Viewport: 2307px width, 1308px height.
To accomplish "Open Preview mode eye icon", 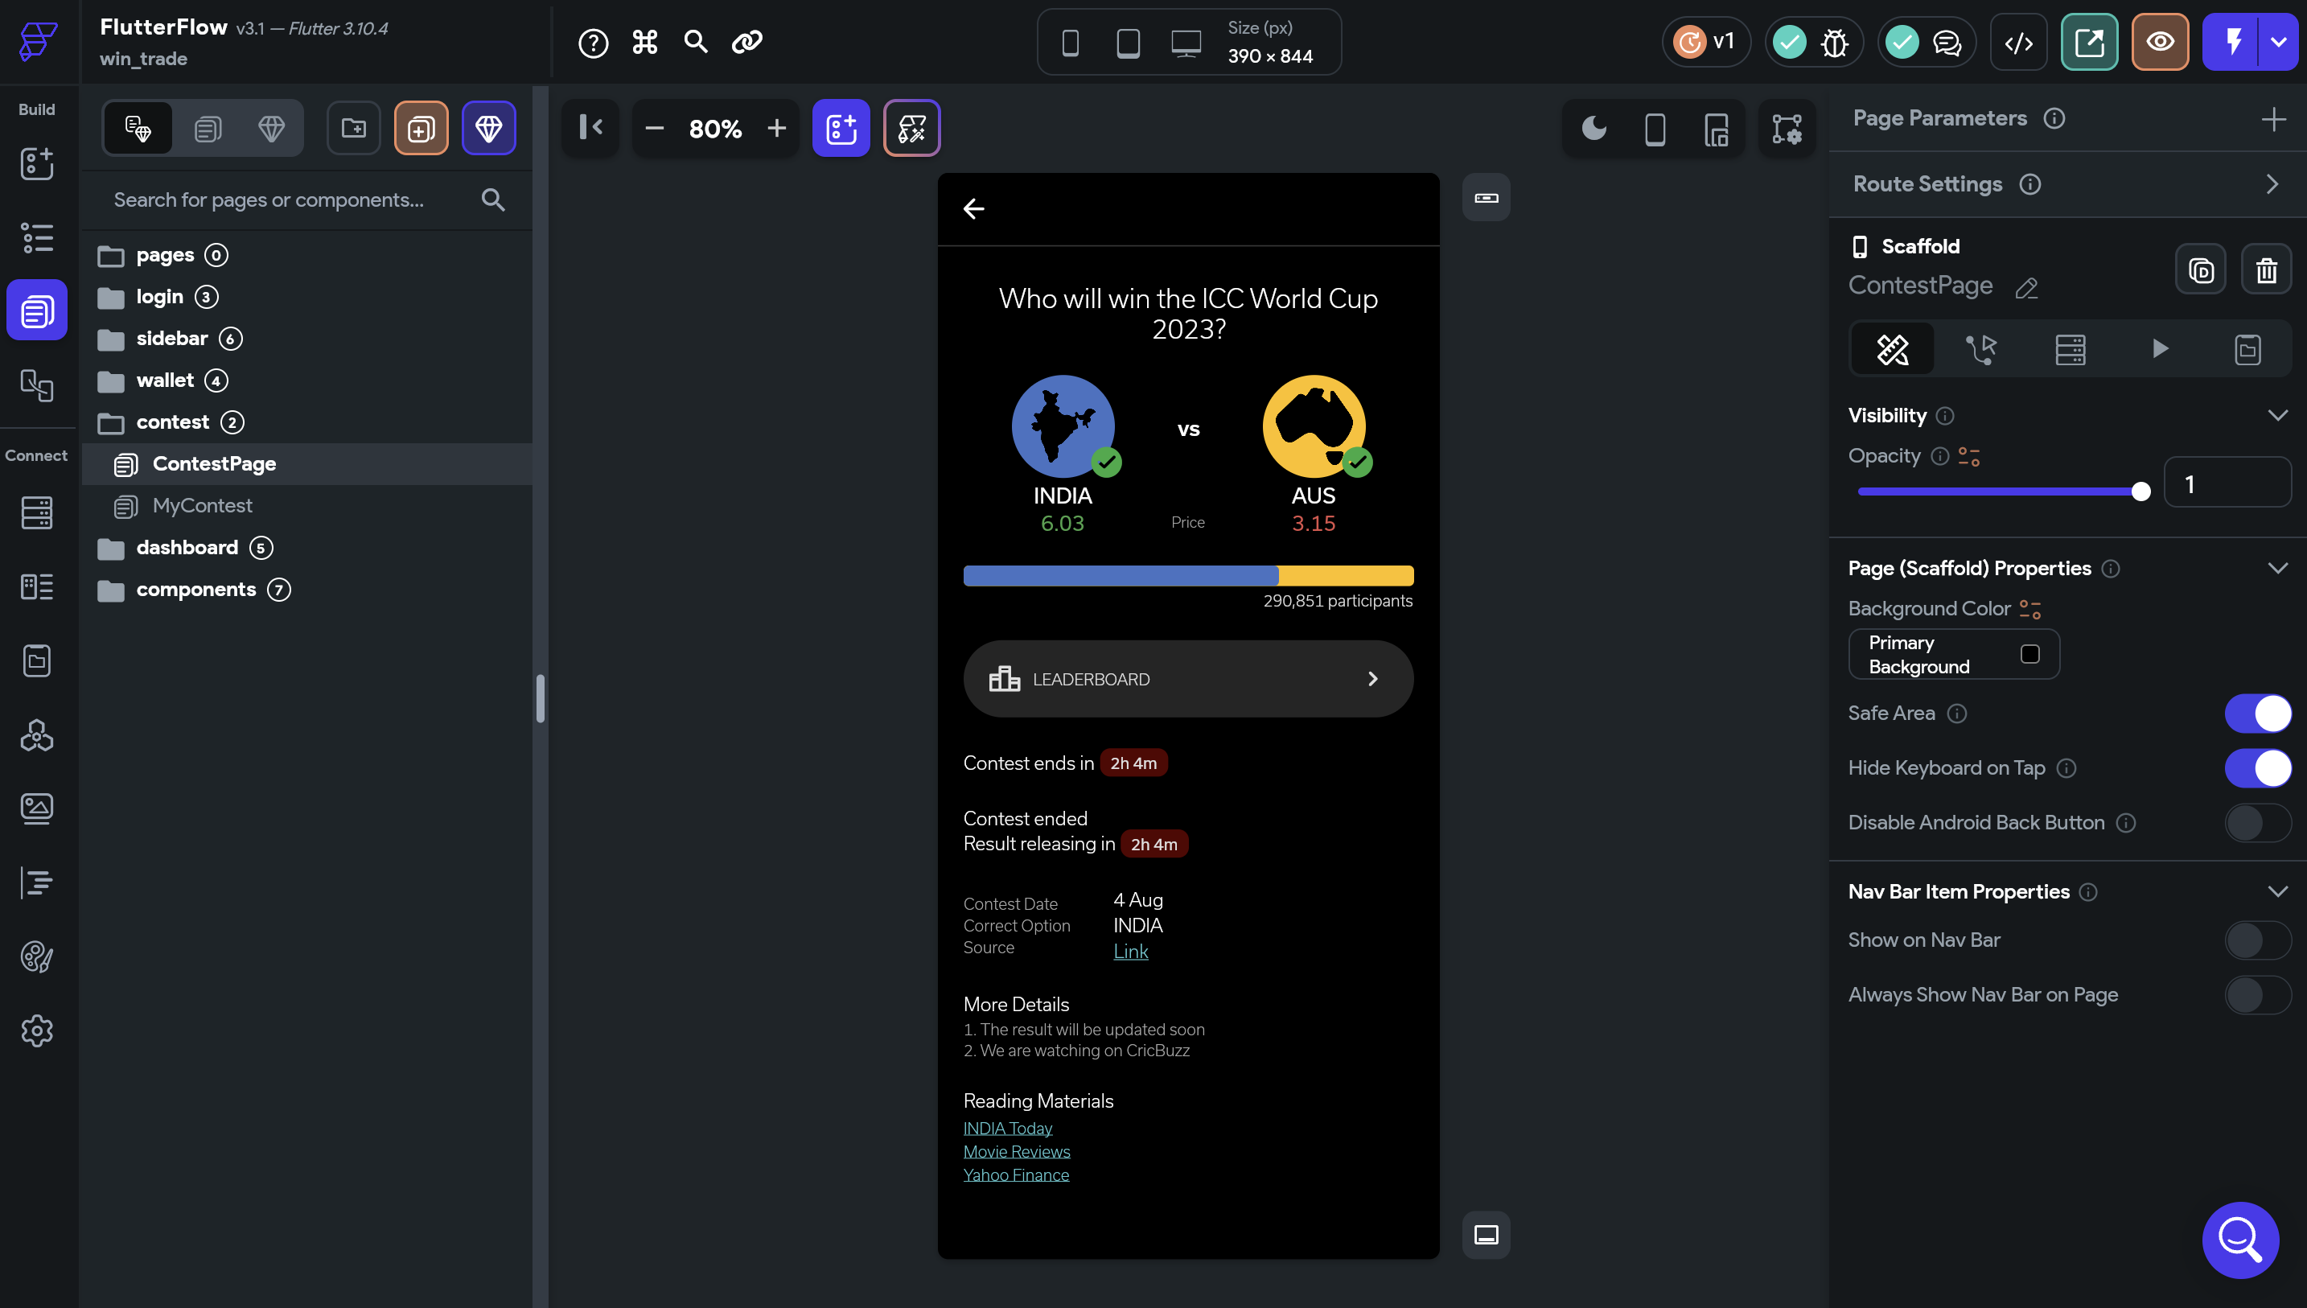I will 2161,42.
